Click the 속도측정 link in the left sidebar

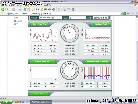tap(16, 18)
